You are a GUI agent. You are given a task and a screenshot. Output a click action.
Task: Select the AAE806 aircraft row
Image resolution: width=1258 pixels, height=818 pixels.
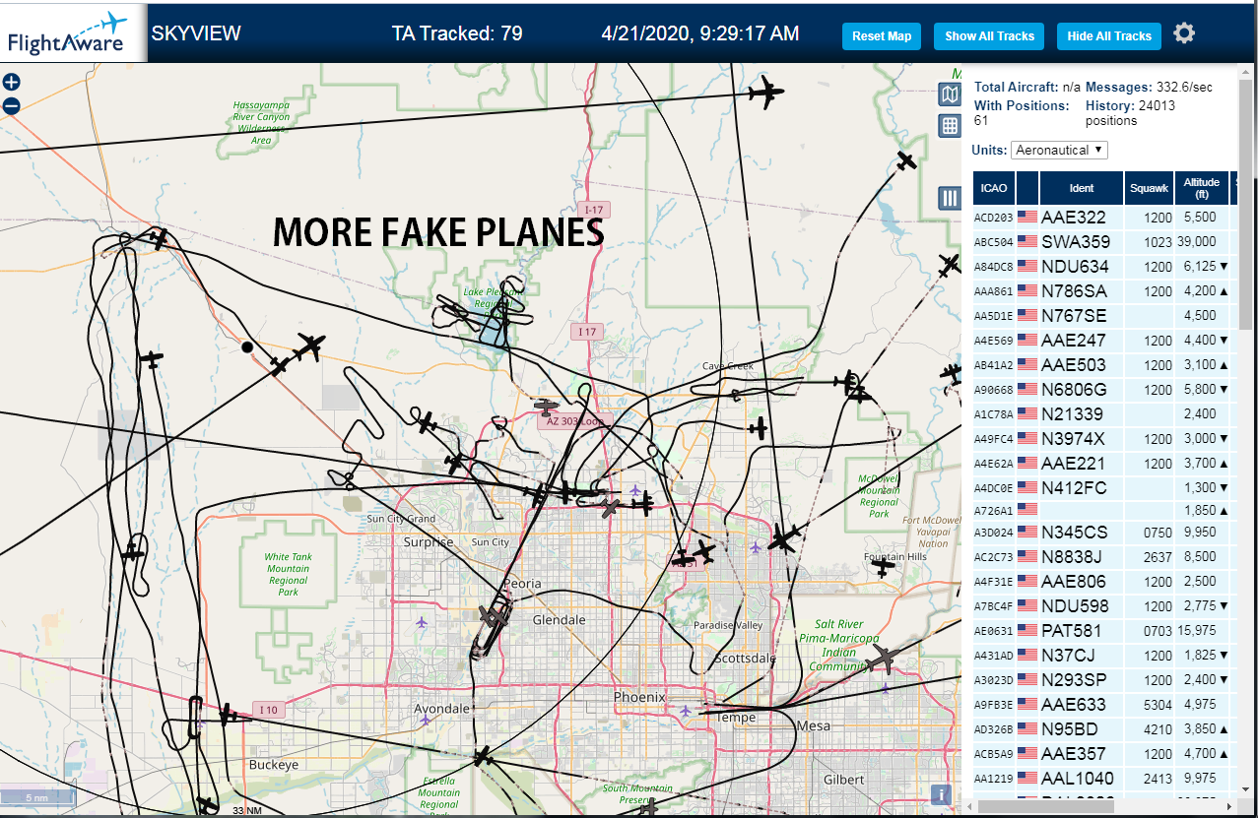pyautogui.click(x=1104, y=582)
